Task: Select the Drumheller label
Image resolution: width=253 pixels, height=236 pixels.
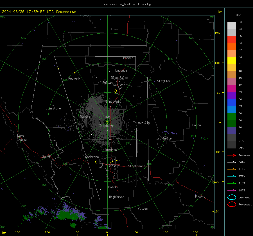Action: (165, 138)
